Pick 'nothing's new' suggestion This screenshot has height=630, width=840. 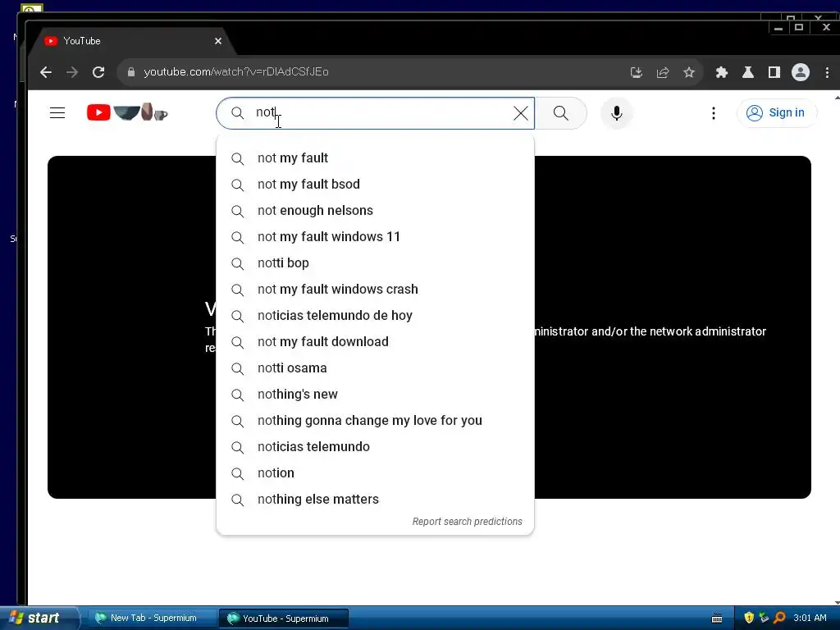(x=375, y=395)
